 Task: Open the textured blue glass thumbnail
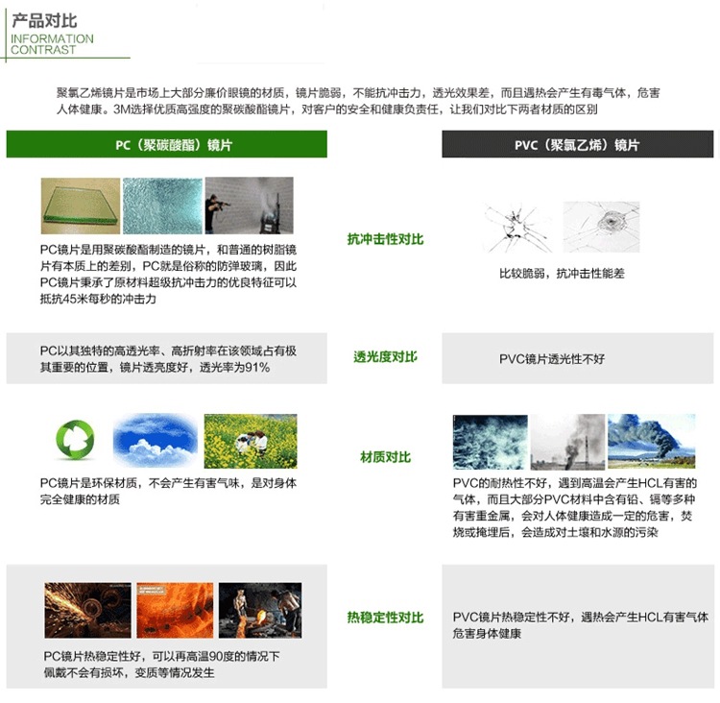[162, 206]
